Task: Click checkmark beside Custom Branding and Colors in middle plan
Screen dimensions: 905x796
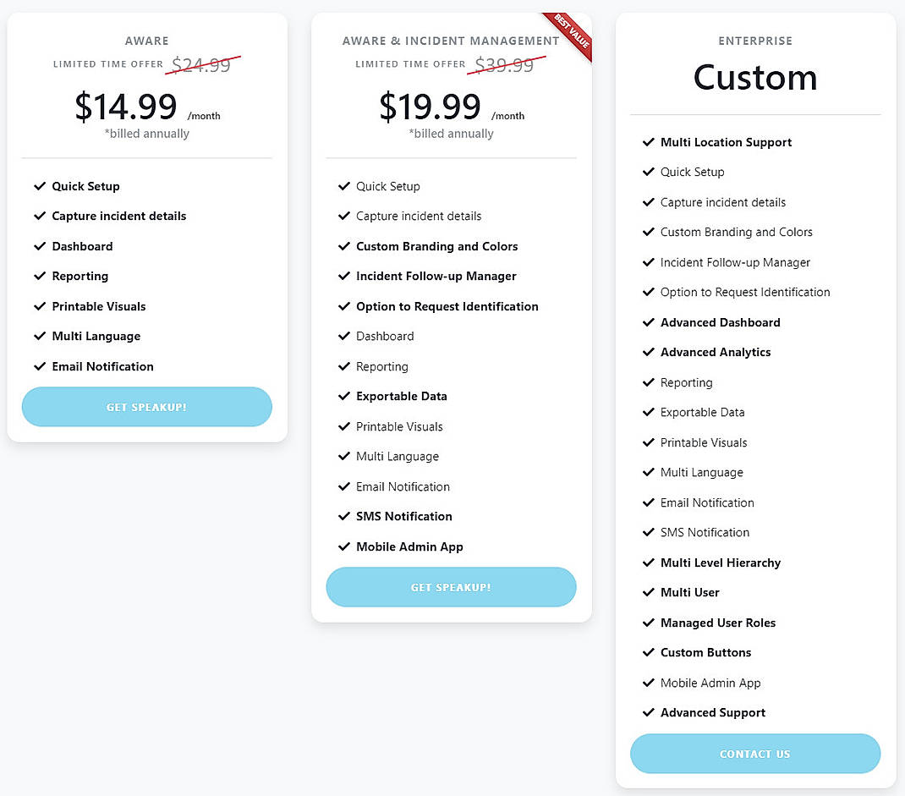Action: point(344,246)
